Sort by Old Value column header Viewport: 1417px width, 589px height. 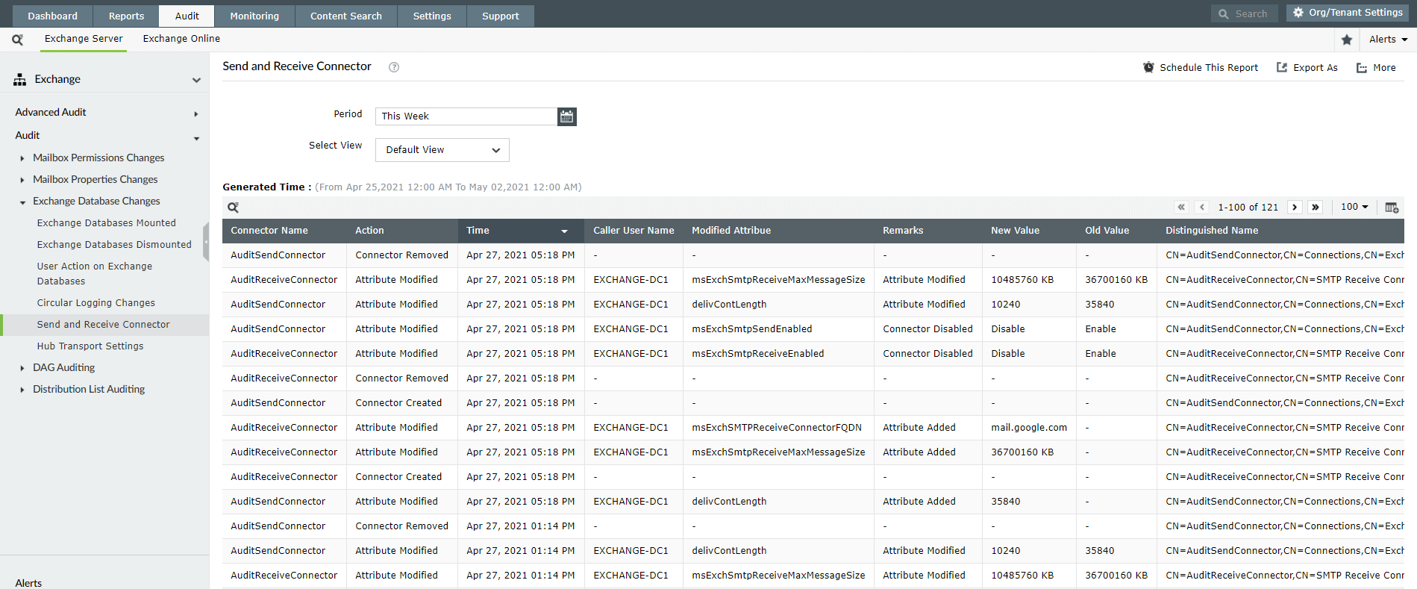tap(1116, 231)
